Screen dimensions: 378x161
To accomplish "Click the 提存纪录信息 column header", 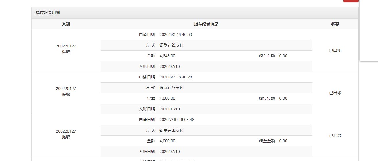I will pos(206,24).
